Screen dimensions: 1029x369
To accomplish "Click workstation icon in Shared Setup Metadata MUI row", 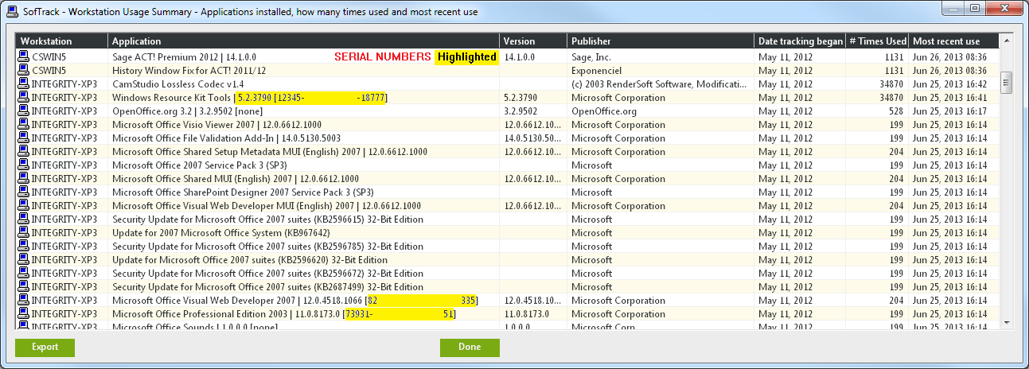I will point(23,152).
